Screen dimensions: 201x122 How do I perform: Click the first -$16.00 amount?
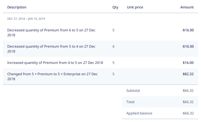(x=188, y=30)
